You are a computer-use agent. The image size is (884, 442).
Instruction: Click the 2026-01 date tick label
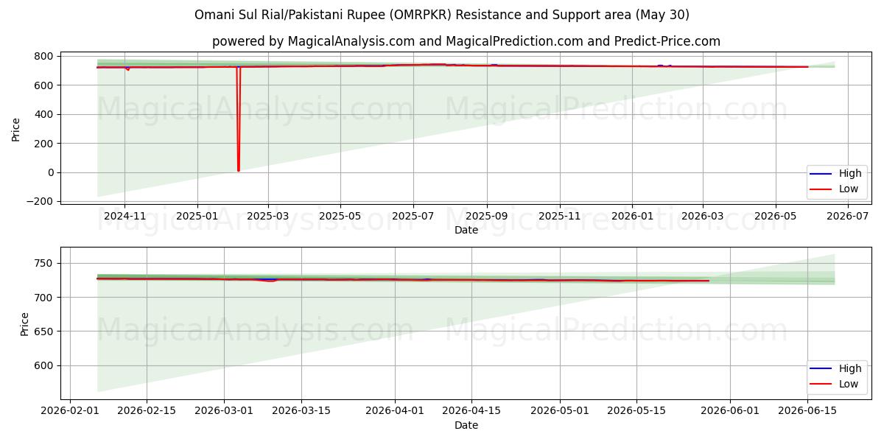[632, 216]
